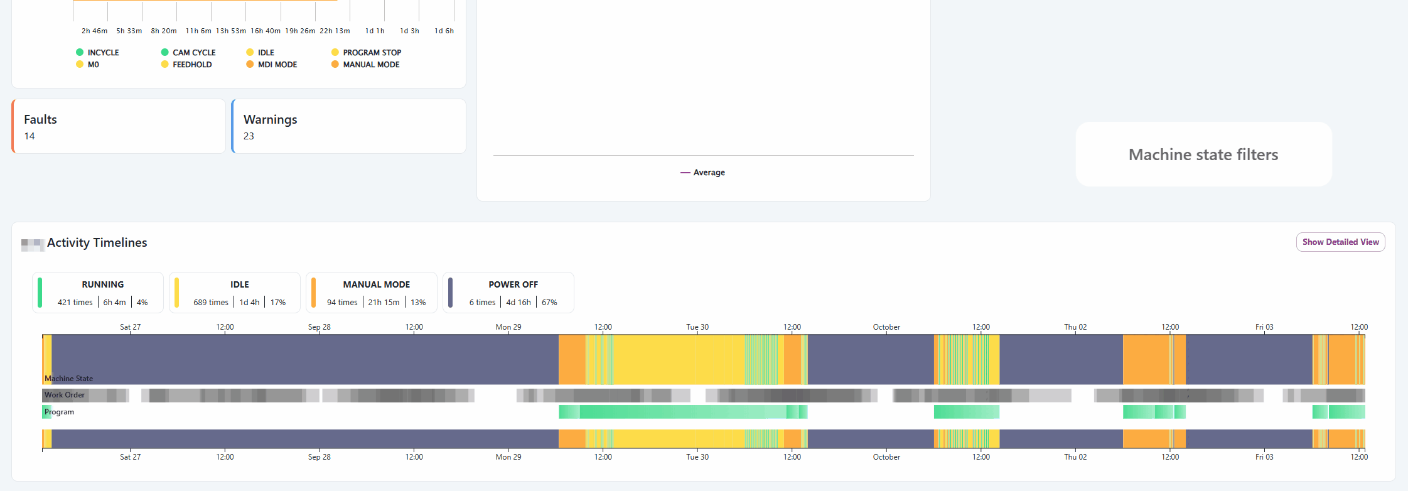Open Machine state filters panel
1408x491 pixels.
click(x=1203, y=154)
